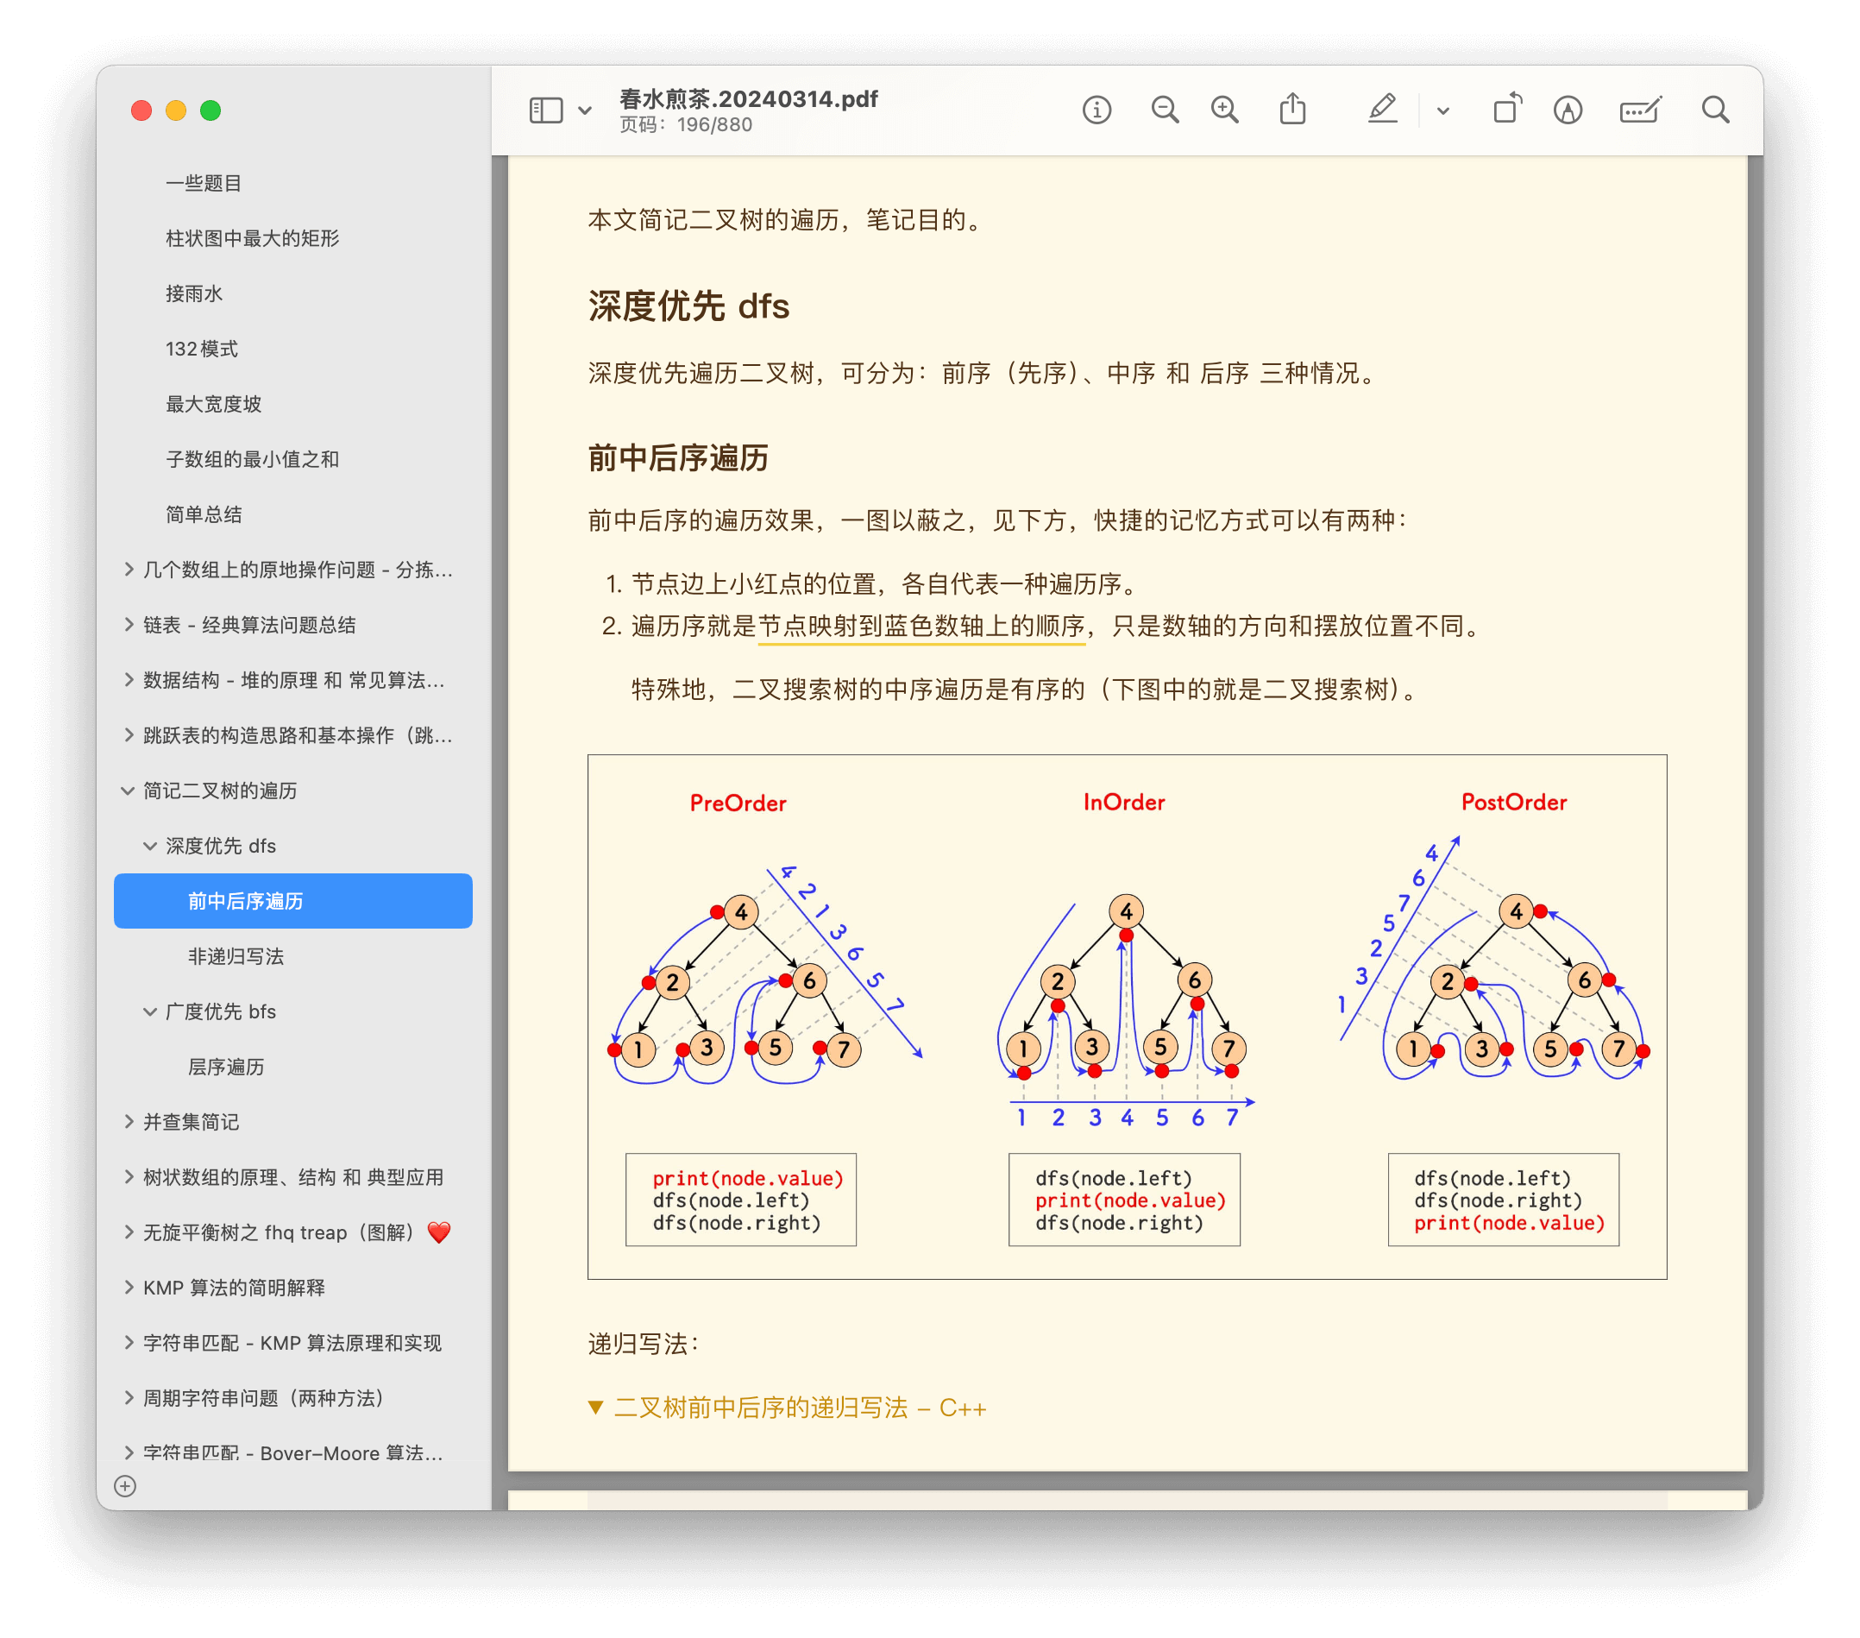Zoom out using the magnifier minus icon
Image resolution: width=1860 pixels, height=1638 pixels.
[x=1164, y=110]
